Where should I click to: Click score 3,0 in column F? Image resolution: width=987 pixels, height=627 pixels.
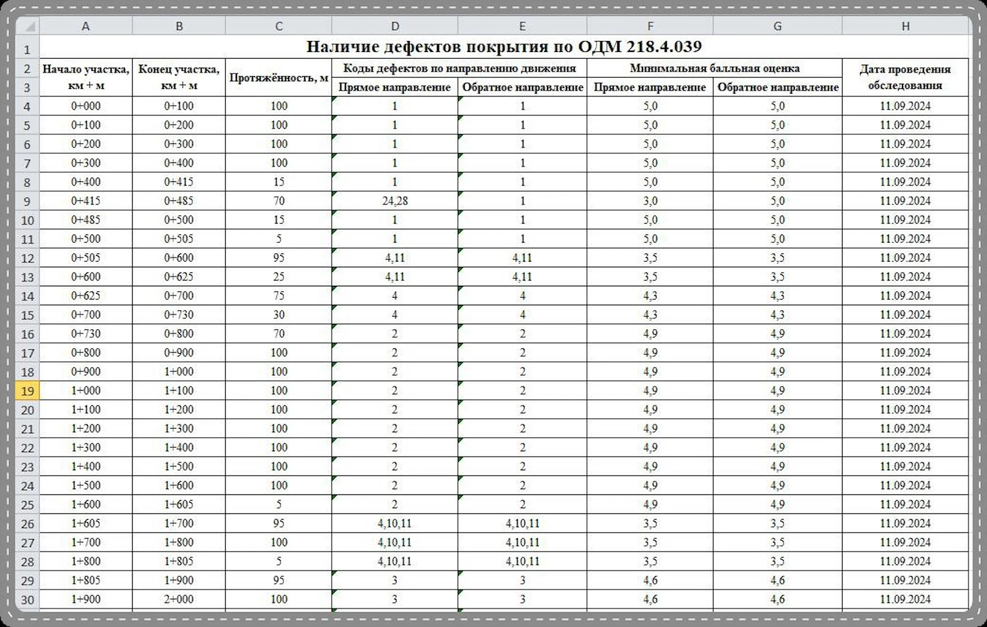click(650, 201)
